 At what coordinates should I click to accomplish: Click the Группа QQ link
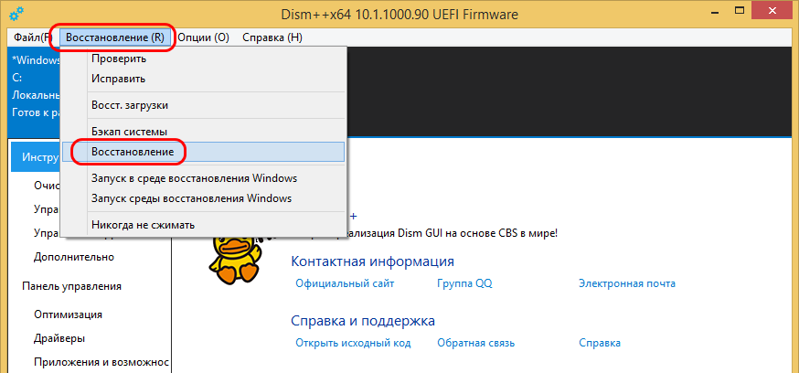coord(464,283)
